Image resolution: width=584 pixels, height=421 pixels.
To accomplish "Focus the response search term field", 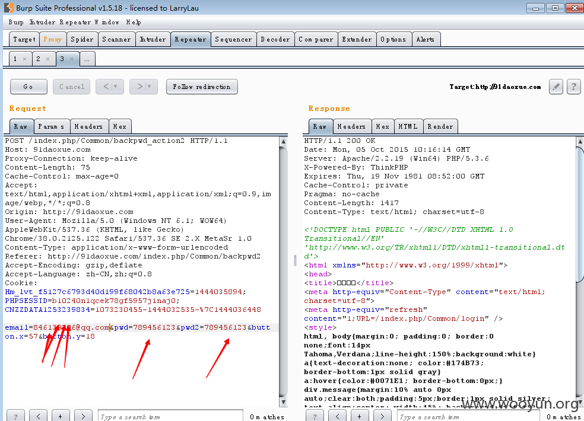I will tap(468, 417).
